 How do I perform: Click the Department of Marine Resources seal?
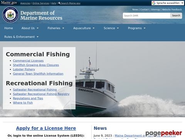(x=10, y=15)
